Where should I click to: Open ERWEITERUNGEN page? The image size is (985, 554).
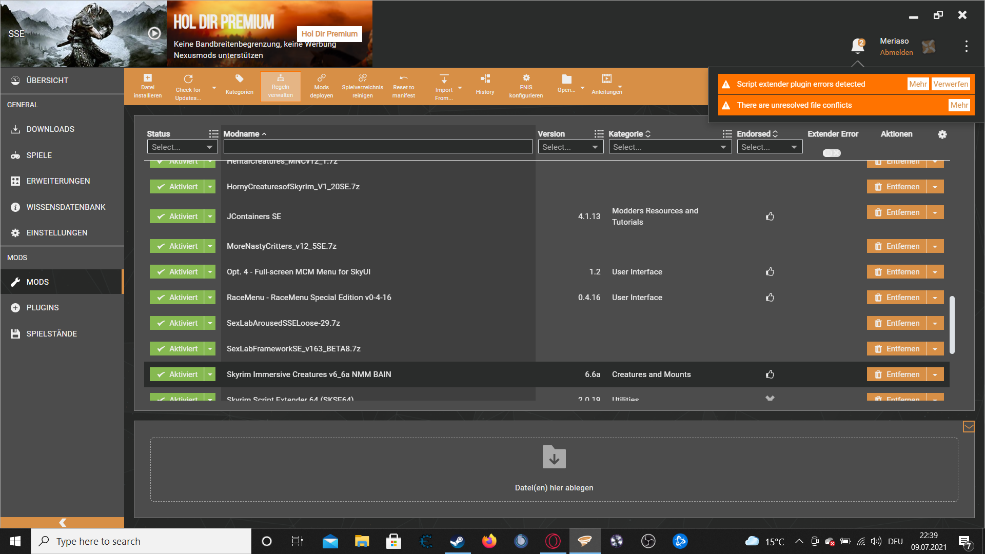(62, 181)
